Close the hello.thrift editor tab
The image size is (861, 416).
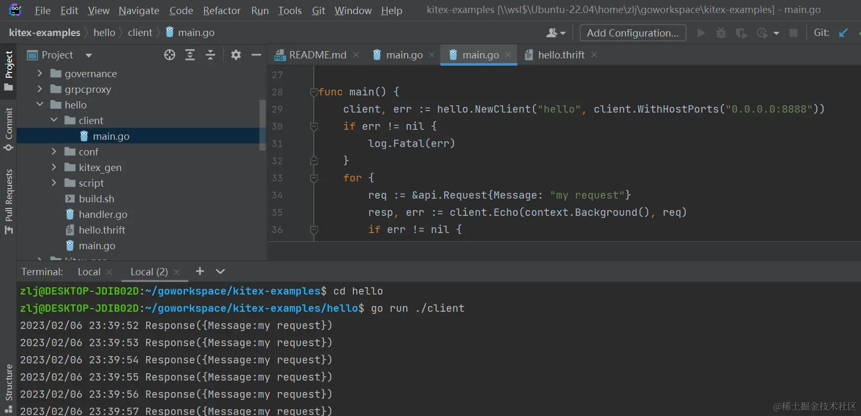594,55
